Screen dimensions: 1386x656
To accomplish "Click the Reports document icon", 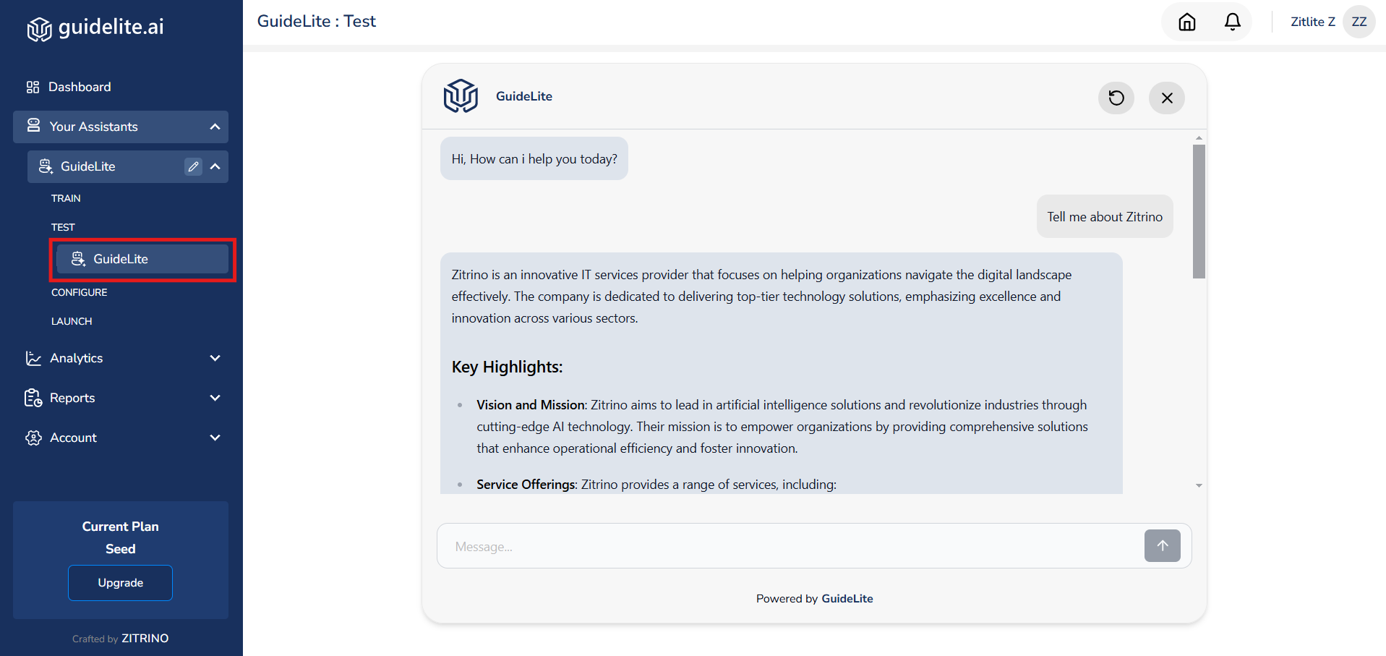I will (x=33, y=398).
